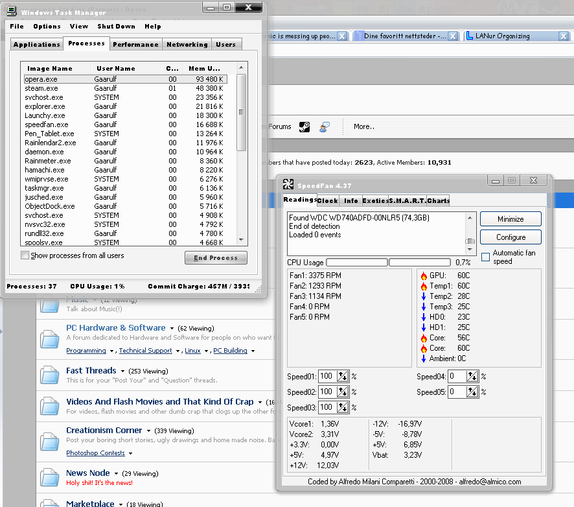
Task: Click the Configure button in SpeedFan
Action: (511, 237)
